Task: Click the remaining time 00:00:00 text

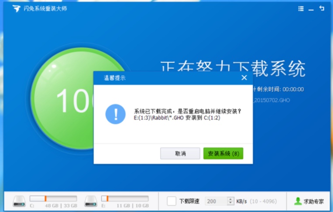Action: point(293,89)
